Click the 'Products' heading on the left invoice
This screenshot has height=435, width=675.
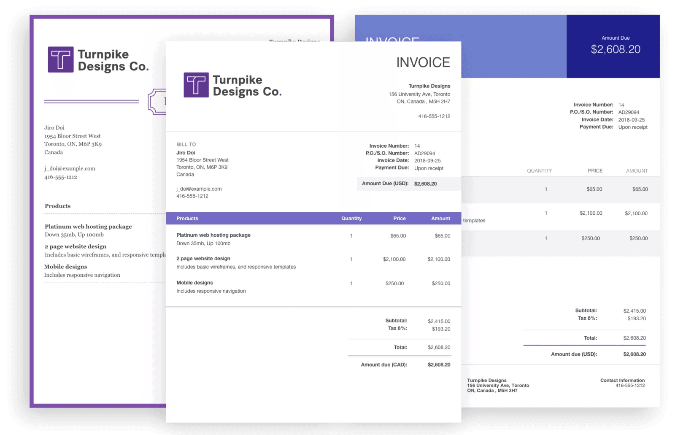tap(58, 206)
